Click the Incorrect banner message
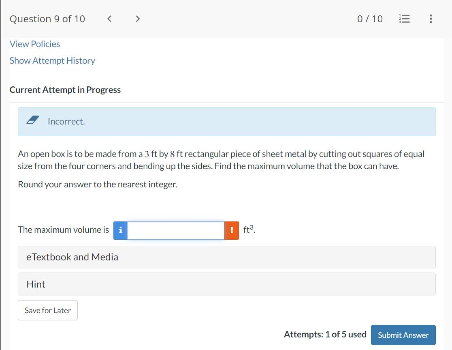Screen dimensions: 452x350 [66, 121]
